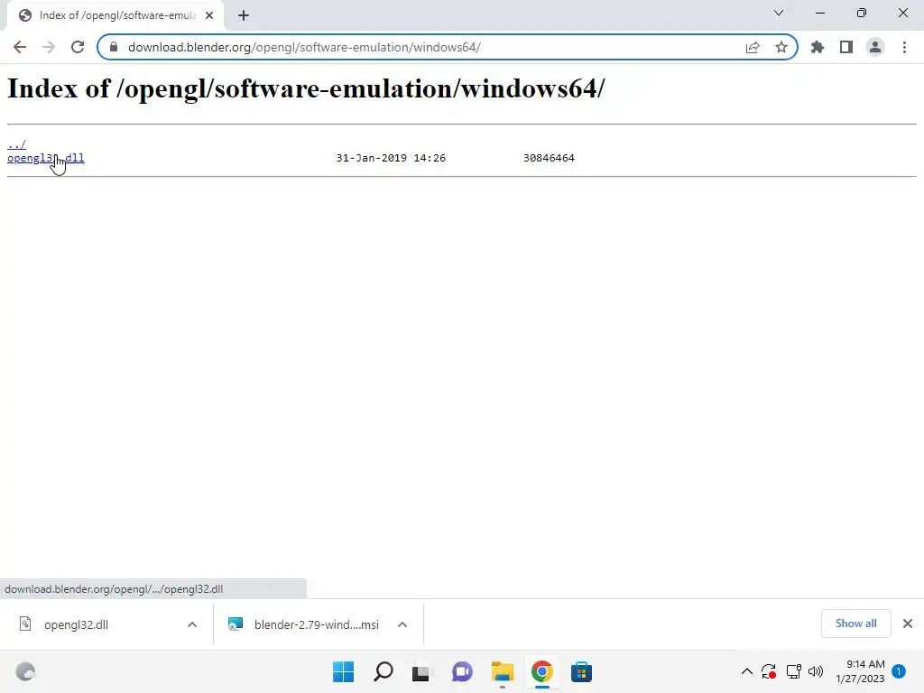
Task: Open the Chrome profile avatar
Action: 875,47
